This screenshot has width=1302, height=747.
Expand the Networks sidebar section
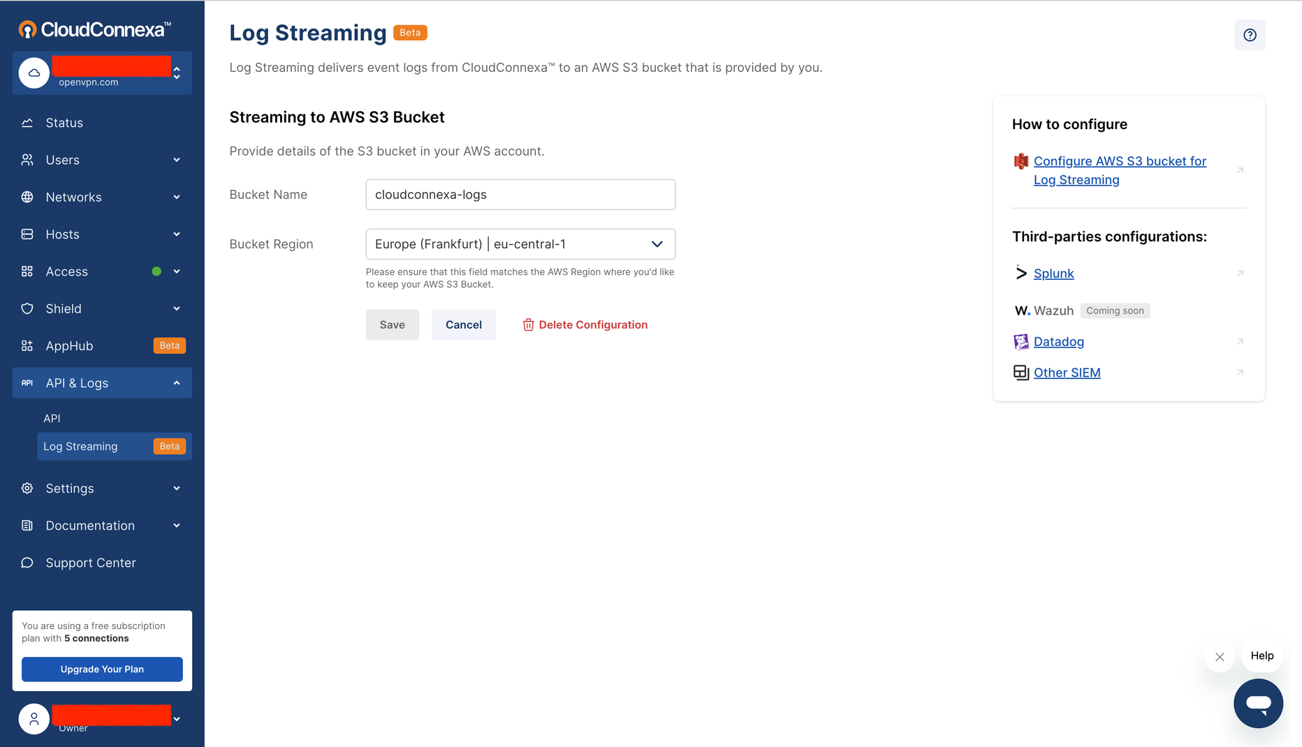(175, 197)
